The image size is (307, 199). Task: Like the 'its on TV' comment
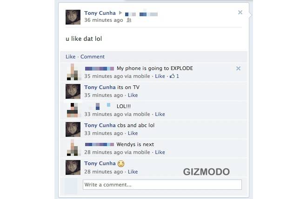click(x=133, y=95)
